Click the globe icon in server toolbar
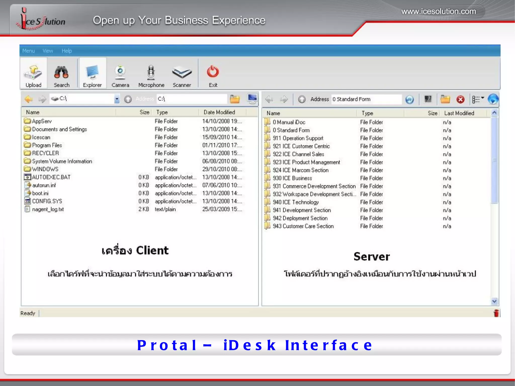 click(x=493, y=99)
